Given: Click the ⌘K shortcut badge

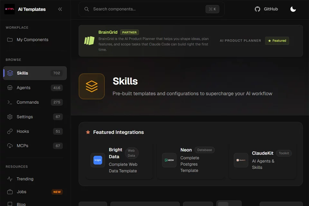Looking at the screenshot, I should 212,9.
